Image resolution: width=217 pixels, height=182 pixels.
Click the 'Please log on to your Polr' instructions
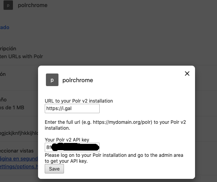114,158
